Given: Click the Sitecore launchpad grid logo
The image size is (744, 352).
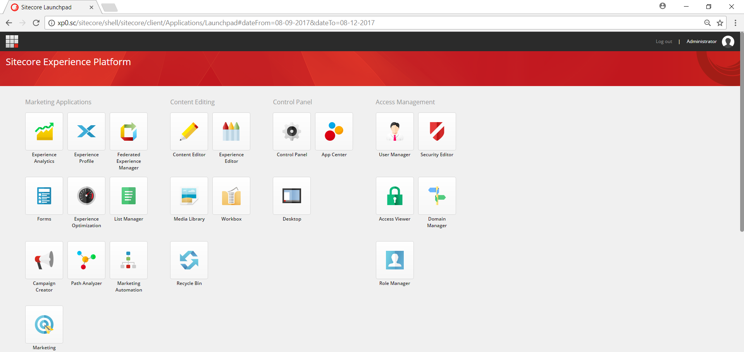Looking at the screenshot, I should pyautogui.click(x=12, y=41).
